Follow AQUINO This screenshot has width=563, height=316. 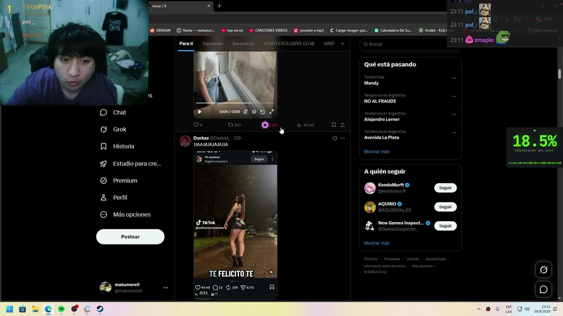point(445,207)
